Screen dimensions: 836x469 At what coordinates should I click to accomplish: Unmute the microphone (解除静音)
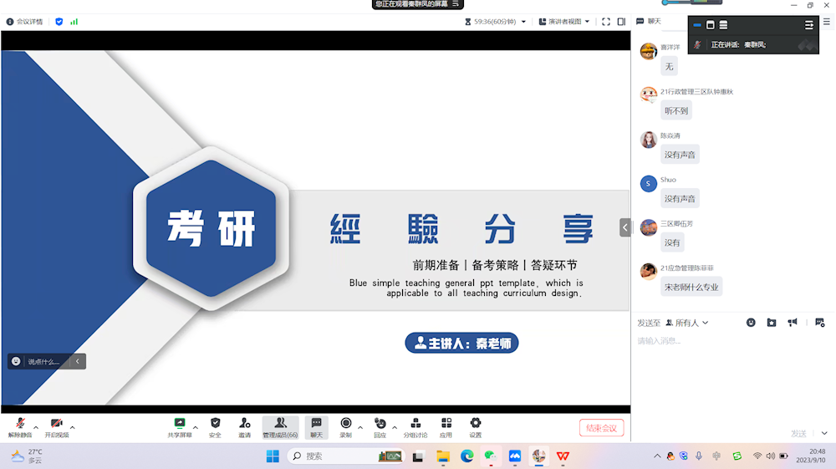[20, 427]
